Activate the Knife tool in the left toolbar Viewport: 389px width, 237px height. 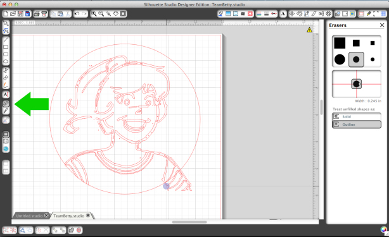(x=6, y=111)
